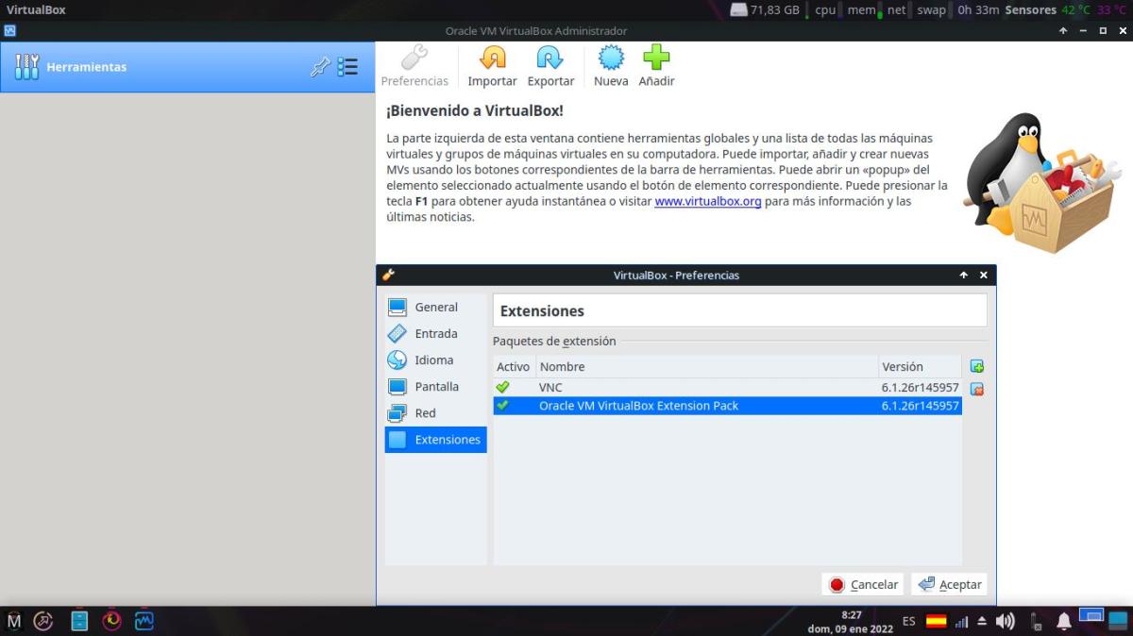Click the add extension package icon

pos(977,366)
